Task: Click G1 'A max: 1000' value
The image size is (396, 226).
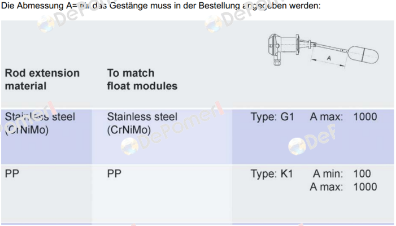Action: click(343, 116)
